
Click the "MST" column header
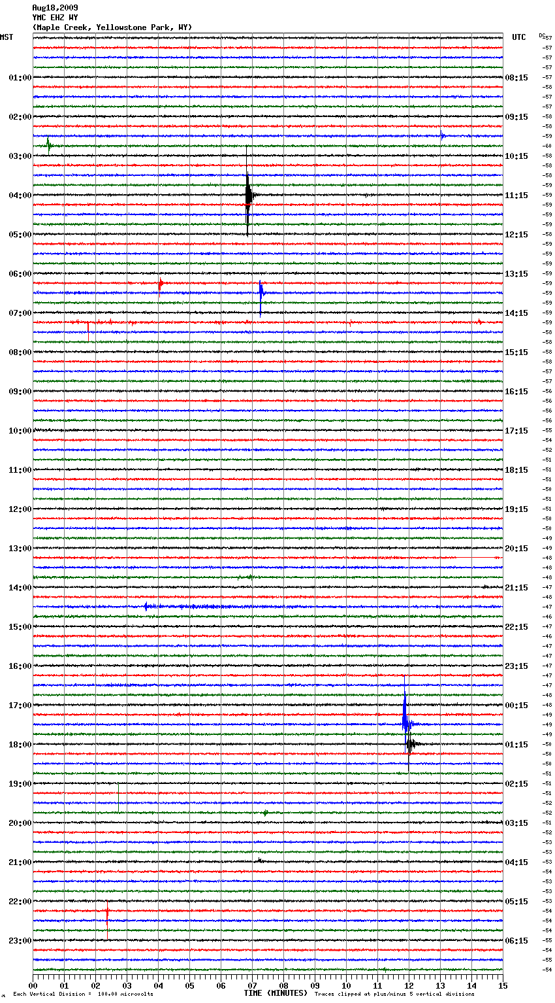[7, 37]
